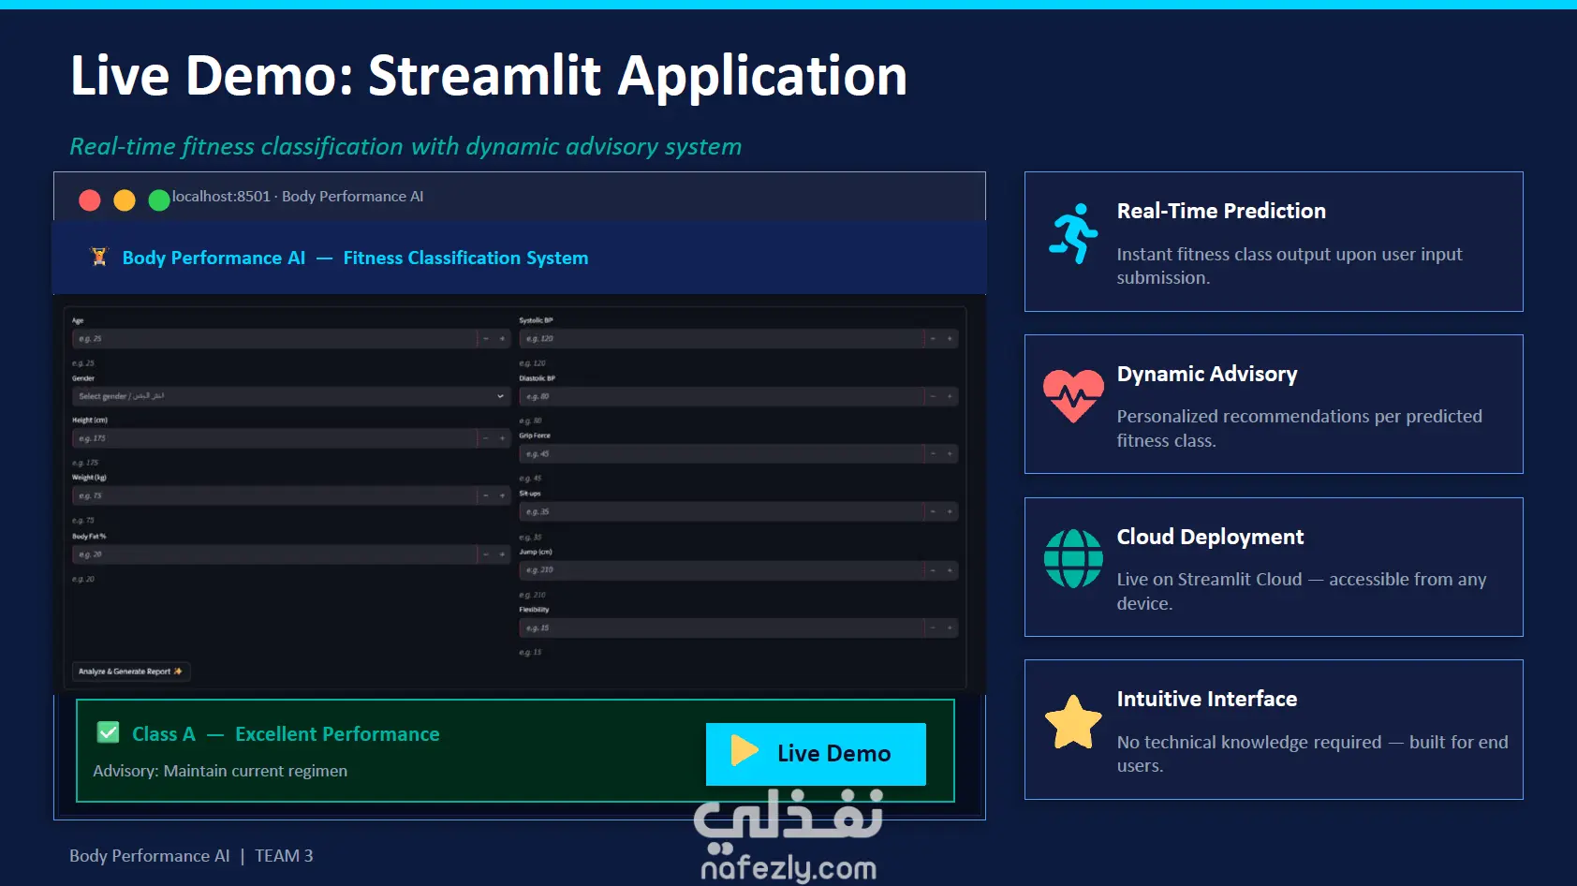The image size is (1577, 886).
Task: Increase Weight with the plus stepper
Action: pos(502,495)
